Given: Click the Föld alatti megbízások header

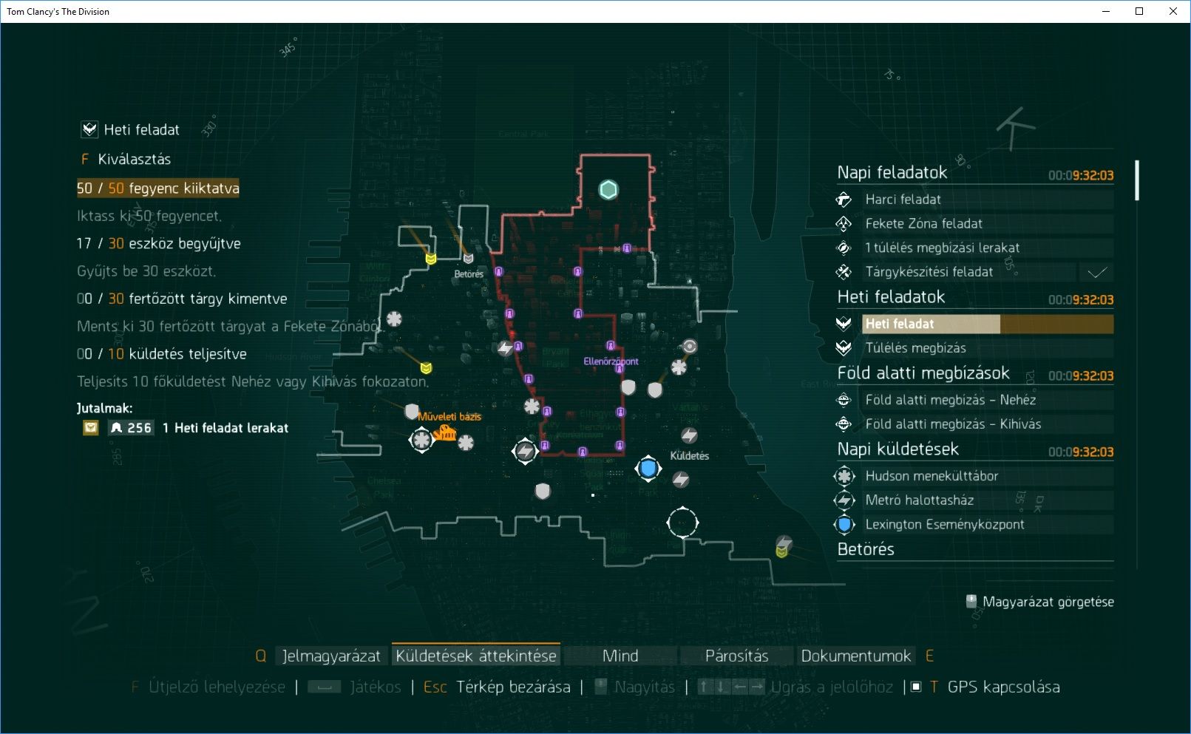Looking at the screenshot, I should coord(923,373).
